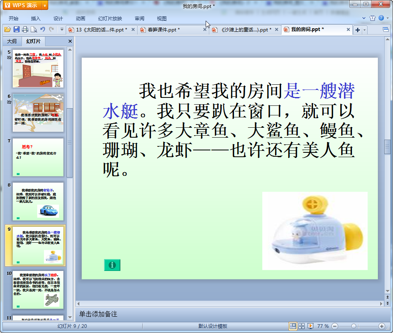Click the Print Preview icon
The height and width of the screenshot is (333, 393).
point(34,29)
